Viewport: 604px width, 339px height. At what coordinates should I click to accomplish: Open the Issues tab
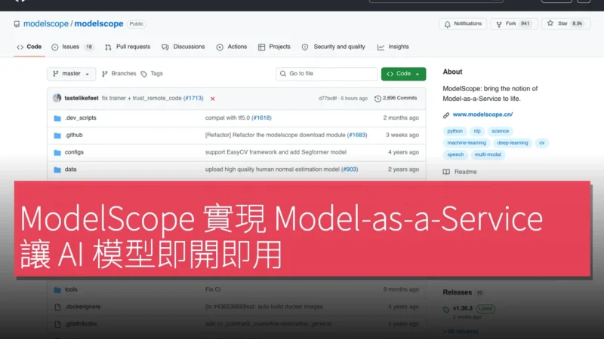pos(72,47)
